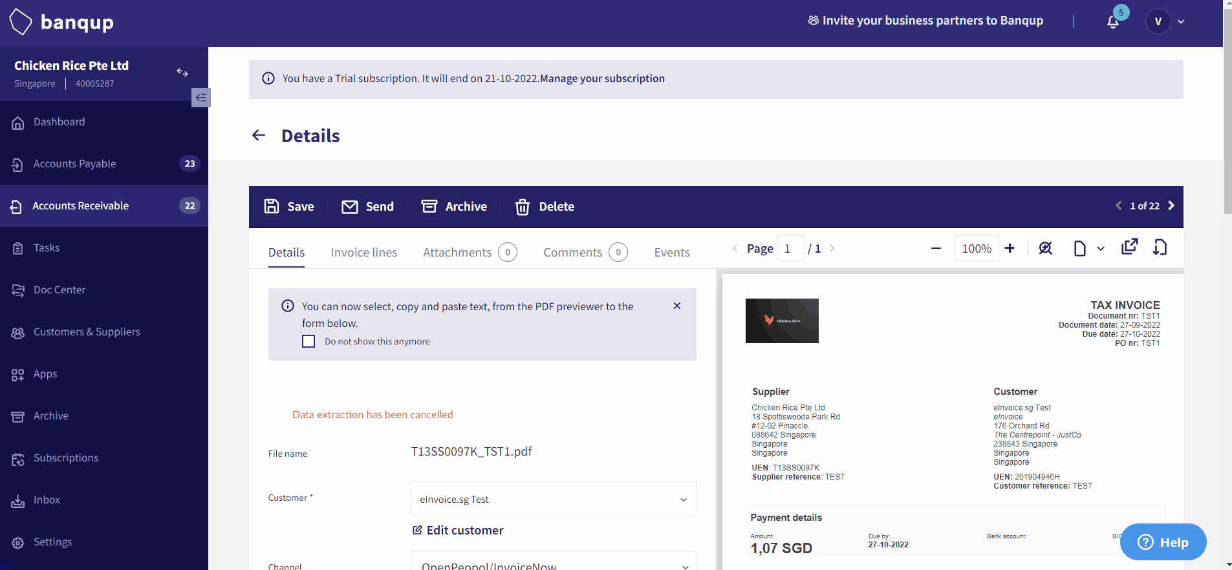Rotate the PDF document
The width and height of the screenshot is (1232, 570).
coord(1160,247)
